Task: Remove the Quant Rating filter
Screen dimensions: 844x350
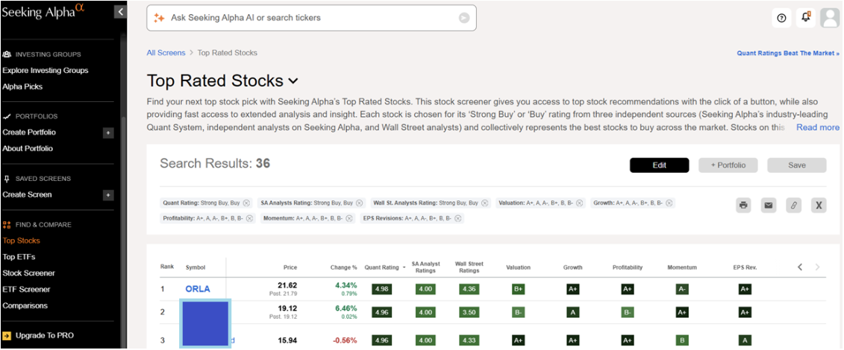Action: point(246,203)
